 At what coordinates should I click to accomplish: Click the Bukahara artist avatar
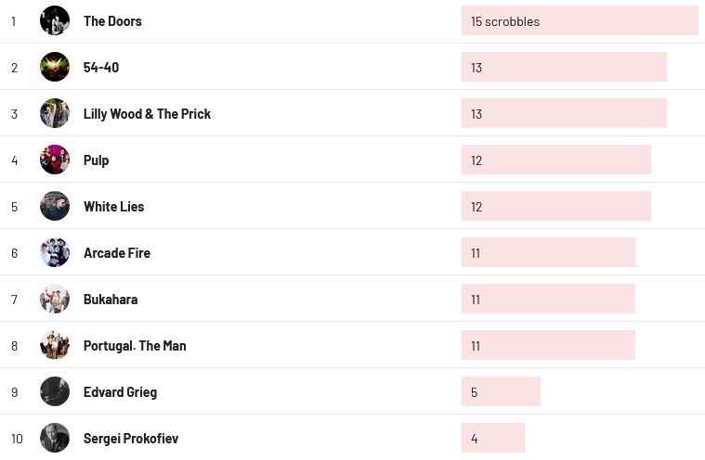[x=55, y=299]
